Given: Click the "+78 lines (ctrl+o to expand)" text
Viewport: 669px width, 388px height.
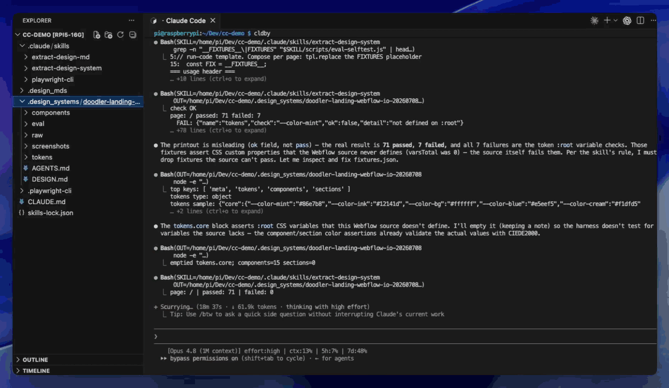Looking at the screenshot, I should (221, 130).
